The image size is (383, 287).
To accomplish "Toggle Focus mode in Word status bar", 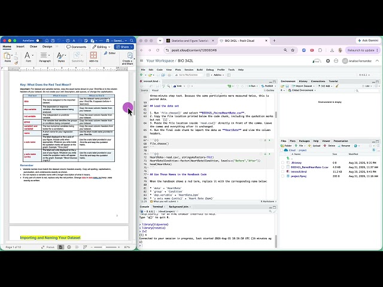I will [x=48, y=247].
